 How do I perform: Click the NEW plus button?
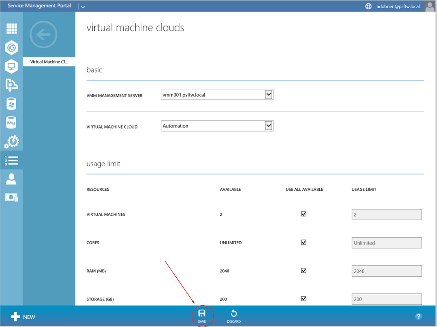click(23, 317)
